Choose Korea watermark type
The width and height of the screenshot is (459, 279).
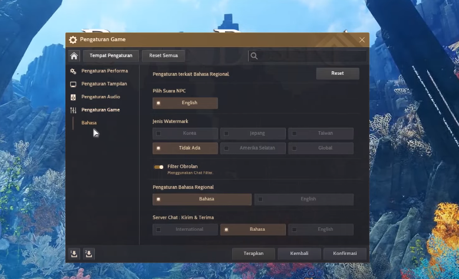click(185, 134)
